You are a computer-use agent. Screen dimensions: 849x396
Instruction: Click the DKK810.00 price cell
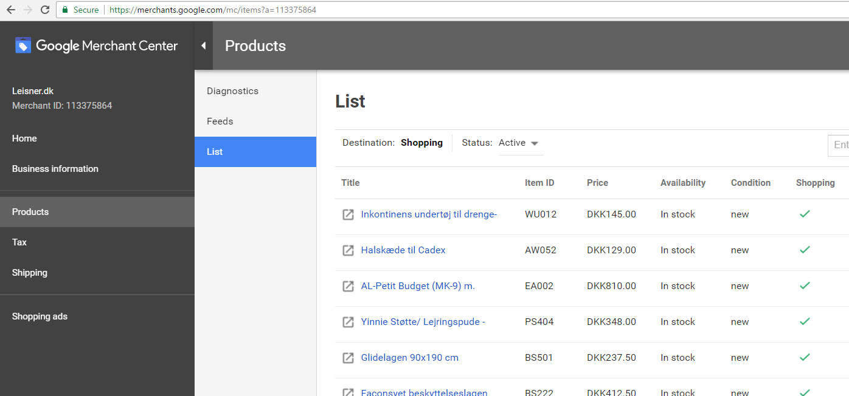coord(611,286)
